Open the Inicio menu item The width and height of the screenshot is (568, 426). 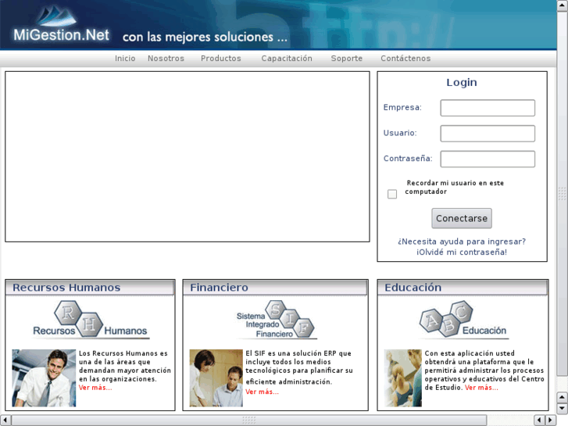(x=125, y=59)
